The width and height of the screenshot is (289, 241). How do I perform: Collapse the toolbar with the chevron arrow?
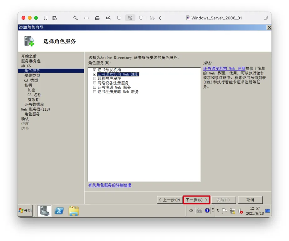(160, 18)
